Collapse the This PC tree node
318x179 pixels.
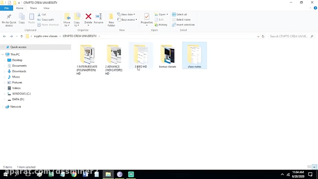pos(2,54)
